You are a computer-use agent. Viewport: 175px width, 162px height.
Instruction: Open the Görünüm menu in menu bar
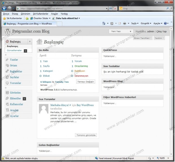point(25,14)
